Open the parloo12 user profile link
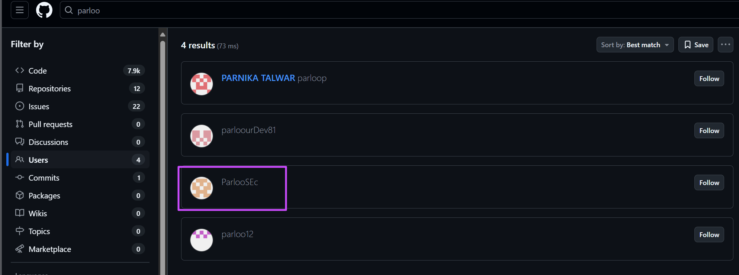Viewport: 739px width, 275px height. [x=237, y=234]
